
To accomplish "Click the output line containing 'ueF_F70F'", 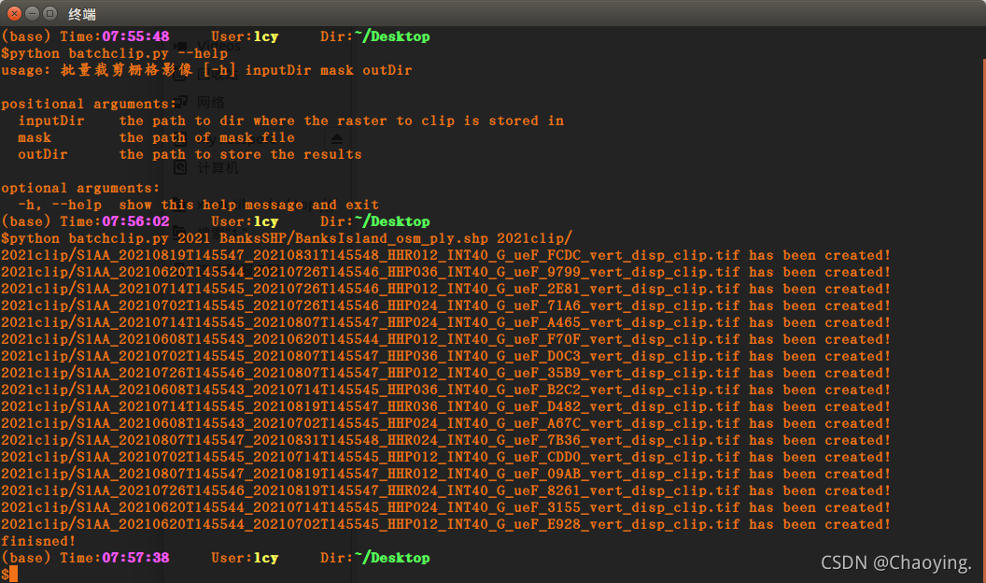I will (x=445, y=339).
